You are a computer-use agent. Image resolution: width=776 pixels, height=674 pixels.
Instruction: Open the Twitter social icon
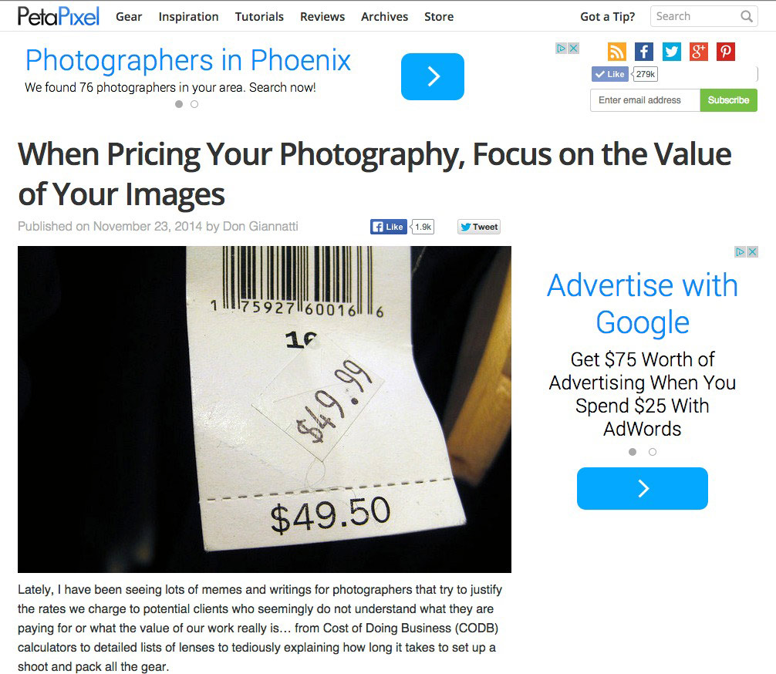coord(672,52)
